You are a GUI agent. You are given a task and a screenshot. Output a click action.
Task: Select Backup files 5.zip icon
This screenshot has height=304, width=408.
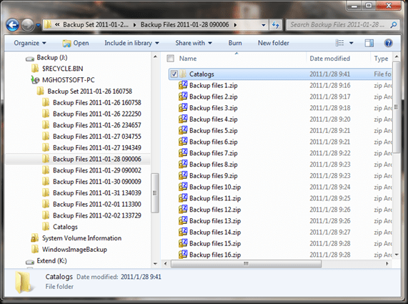(x=183, y=130)
